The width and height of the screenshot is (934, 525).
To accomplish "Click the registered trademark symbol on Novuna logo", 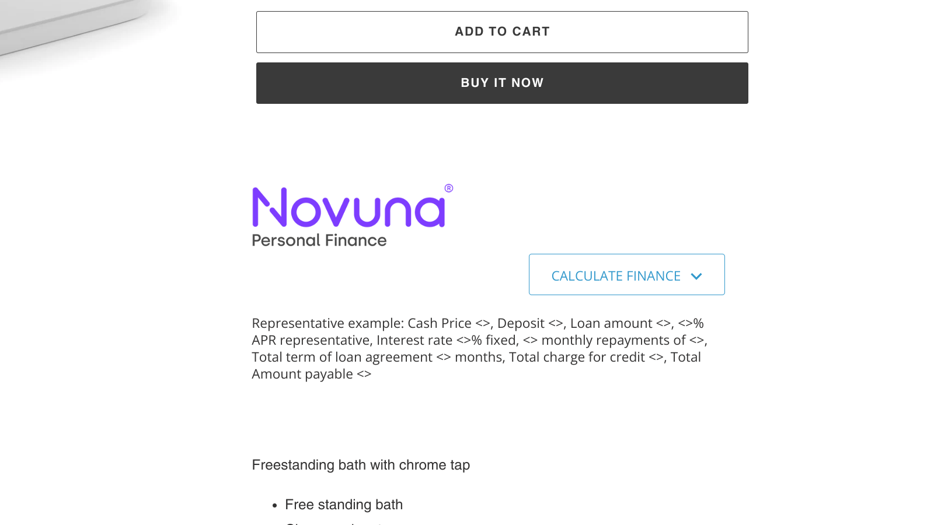I will tap(448, 188).
